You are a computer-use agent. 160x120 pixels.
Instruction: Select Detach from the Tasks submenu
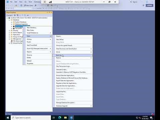pyautogui.click(x=72, y=36)
